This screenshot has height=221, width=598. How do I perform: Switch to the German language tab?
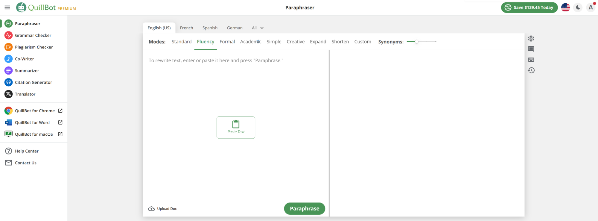tap(235, 28)
